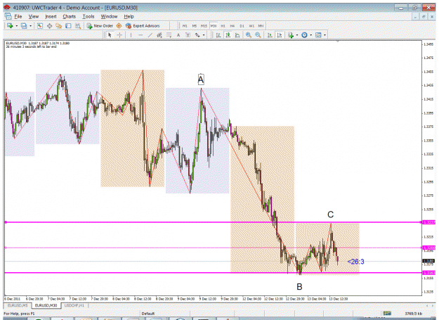The width and height of the screenshot is (439, 320).
Task: Open the Charts menu
Action: coord(69,17)
